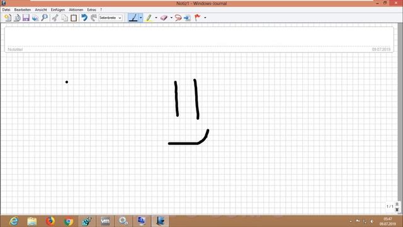Open File Explorer from taskbar
This screenshot has width=403, height=227.
pyautogui.click(x=32, y=221)
